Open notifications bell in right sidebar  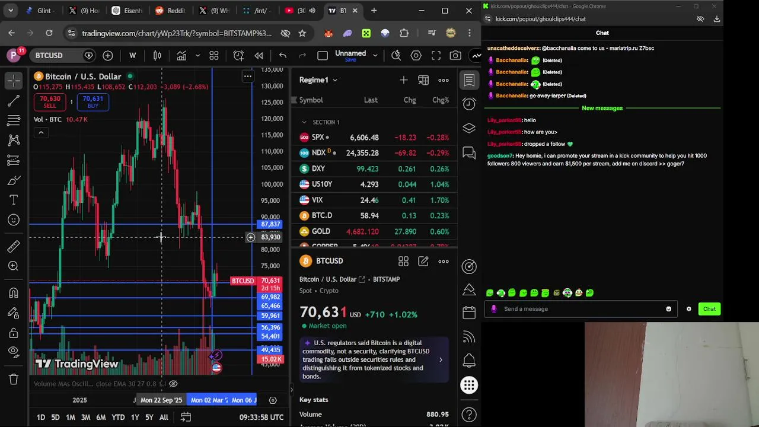(x=469, y=359)
